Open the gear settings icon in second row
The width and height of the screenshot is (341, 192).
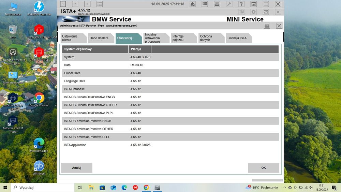point(254,12)
